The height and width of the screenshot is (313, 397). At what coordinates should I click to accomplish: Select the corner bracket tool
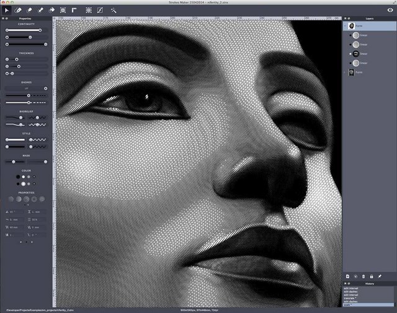74,10
